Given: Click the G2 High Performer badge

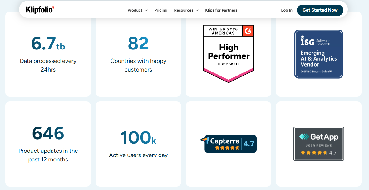Looking at the screenshot, I should click(229, 54).
